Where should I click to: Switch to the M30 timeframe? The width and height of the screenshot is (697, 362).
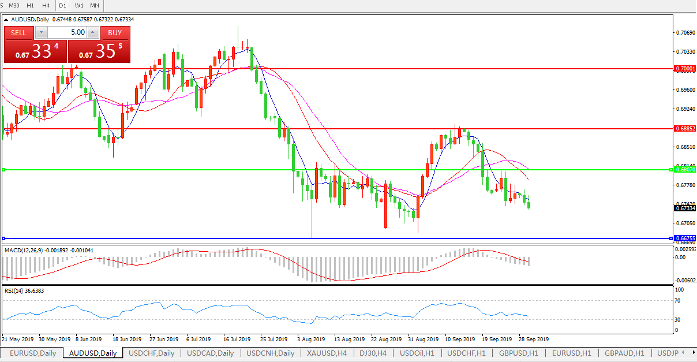click(x=14, y=5)
